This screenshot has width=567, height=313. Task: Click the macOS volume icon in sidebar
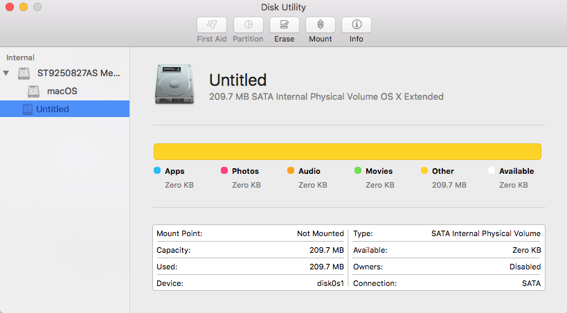33,91
